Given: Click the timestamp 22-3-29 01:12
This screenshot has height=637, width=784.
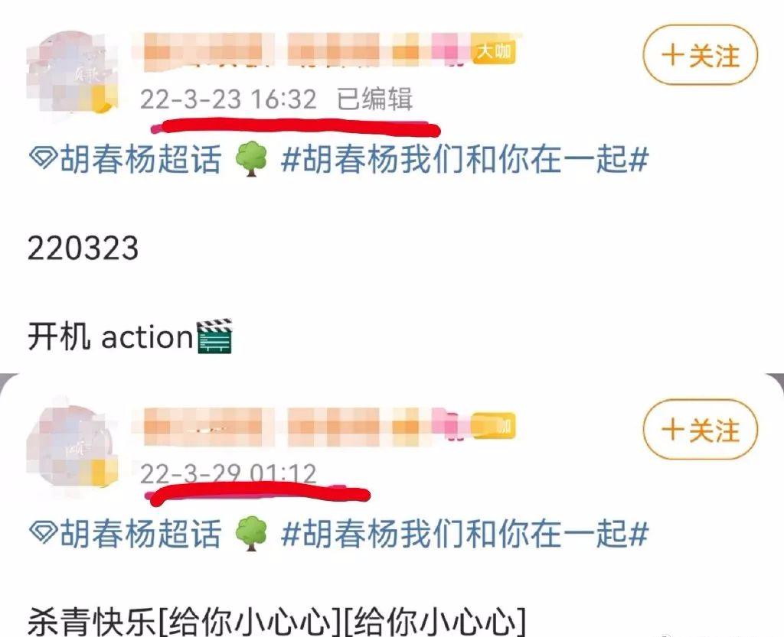Looking at the screenshot, I should 228,473.
